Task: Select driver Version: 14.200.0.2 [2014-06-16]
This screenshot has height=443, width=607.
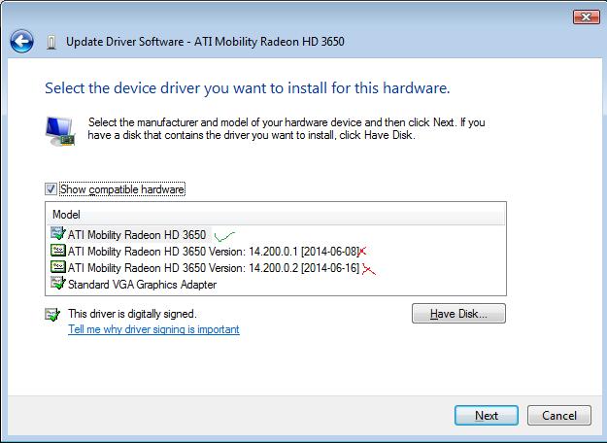Action: pyautogui.click(x=214, y=268)
